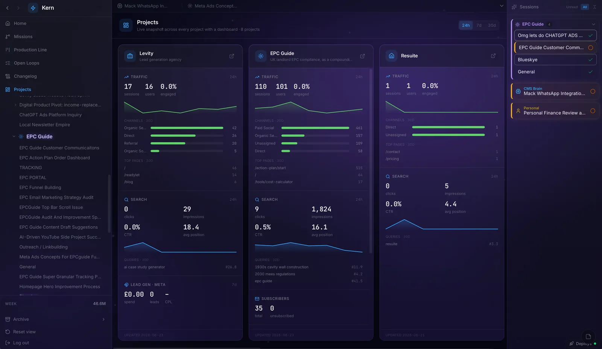Collapse the EPC Guide tree node
This screenshot has width=602, height=349.
[x=14, y=137]
